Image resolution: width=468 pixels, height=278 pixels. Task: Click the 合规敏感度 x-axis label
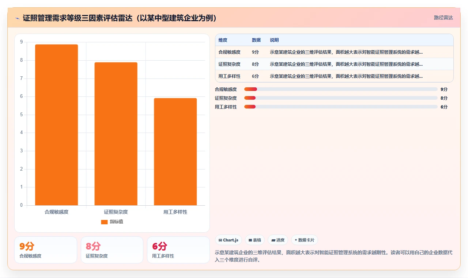pos(57,212)
